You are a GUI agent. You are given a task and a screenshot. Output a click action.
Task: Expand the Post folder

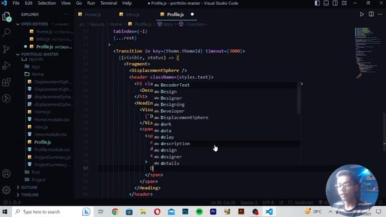[36, 172]
